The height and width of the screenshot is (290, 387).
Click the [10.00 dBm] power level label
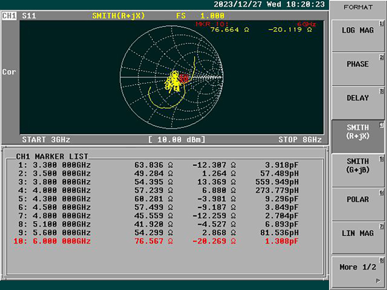pyautogui.click(x=177, y=140)
